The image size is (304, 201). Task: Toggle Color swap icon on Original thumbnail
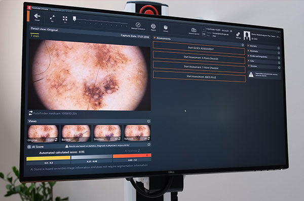click(56, 140)
